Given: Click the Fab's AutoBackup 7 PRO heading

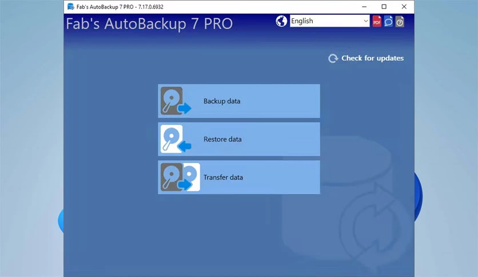Looking at the screenshot, I should (149, 24).
